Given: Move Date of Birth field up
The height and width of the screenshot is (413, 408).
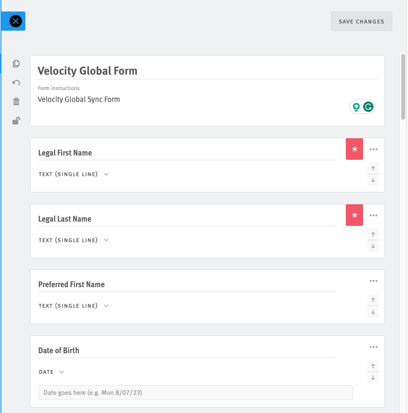Looking at the screenshot, I should [373, 366].
